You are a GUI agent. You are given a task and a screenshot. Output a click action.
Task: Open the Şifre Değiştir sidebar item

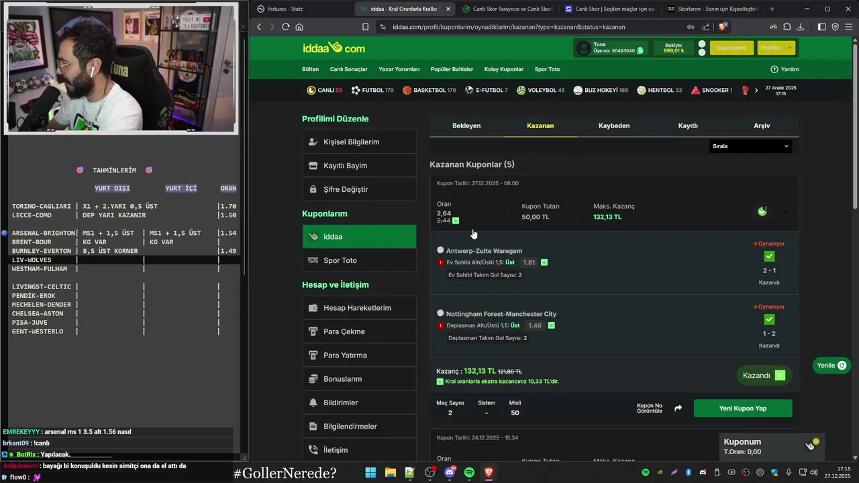[359, 189]
